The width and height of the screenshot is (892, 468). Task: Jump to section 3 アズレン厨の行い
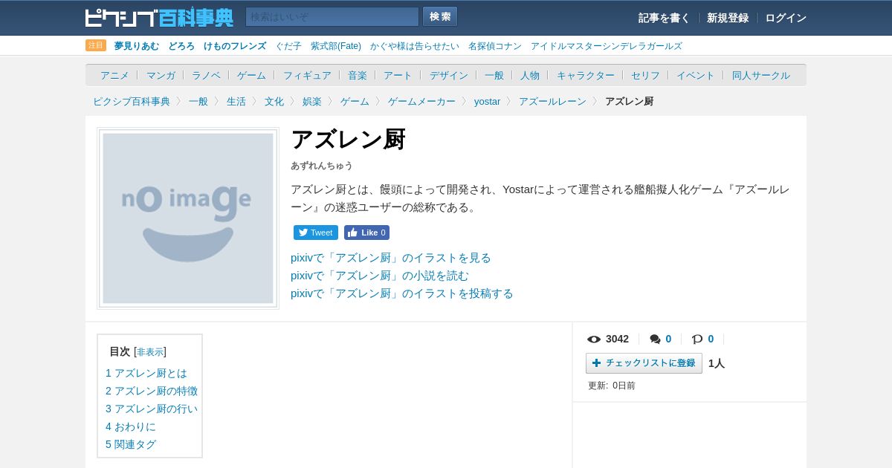[x=152, y=409]
